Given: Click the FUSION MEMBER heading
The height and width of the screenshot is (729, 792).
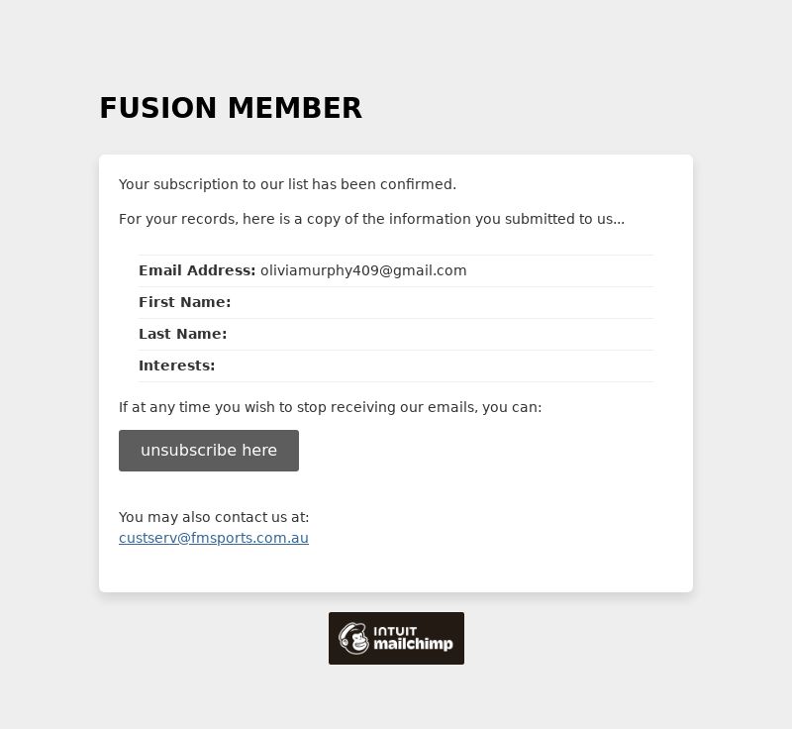Looking at the screenshot, I should 231,108.
